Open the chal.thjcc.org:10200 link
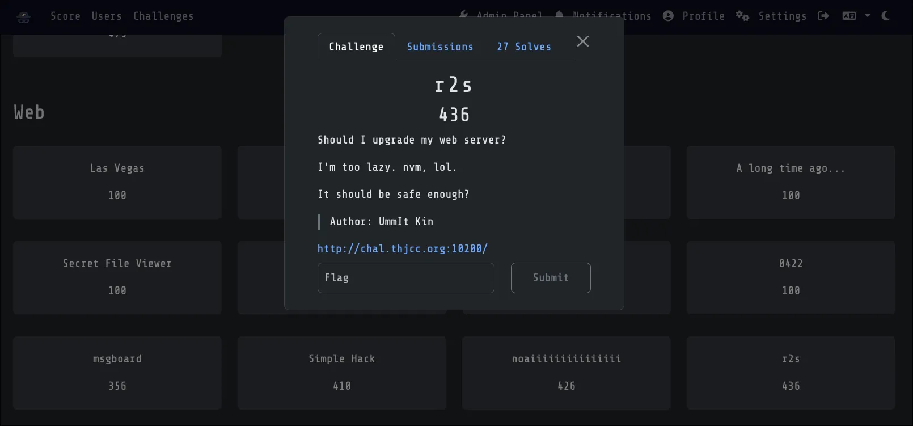The image size is (913, 426). point(403,248)
